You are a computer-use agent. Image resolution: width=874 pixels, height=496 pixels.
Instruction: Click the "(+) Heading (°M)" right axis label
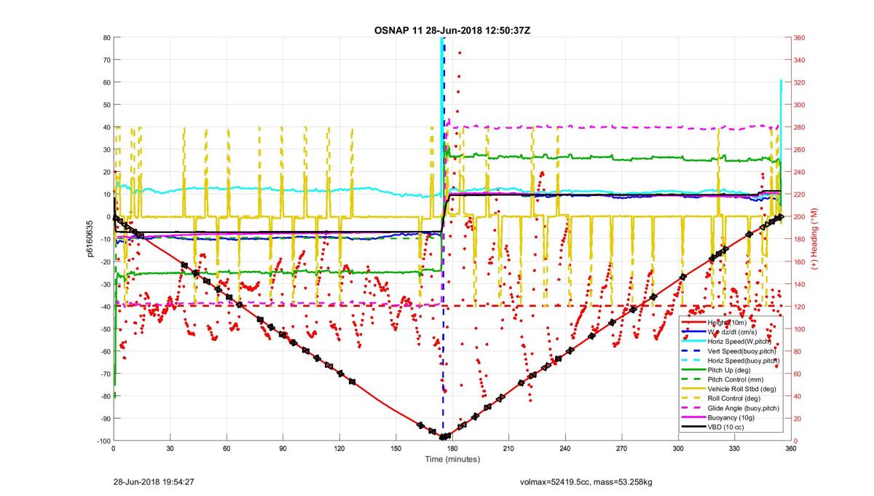point(814,239)
